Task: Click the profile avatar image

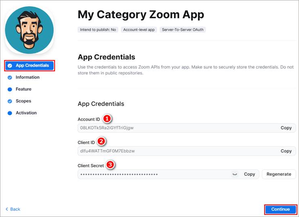Action: pos(29,30)
